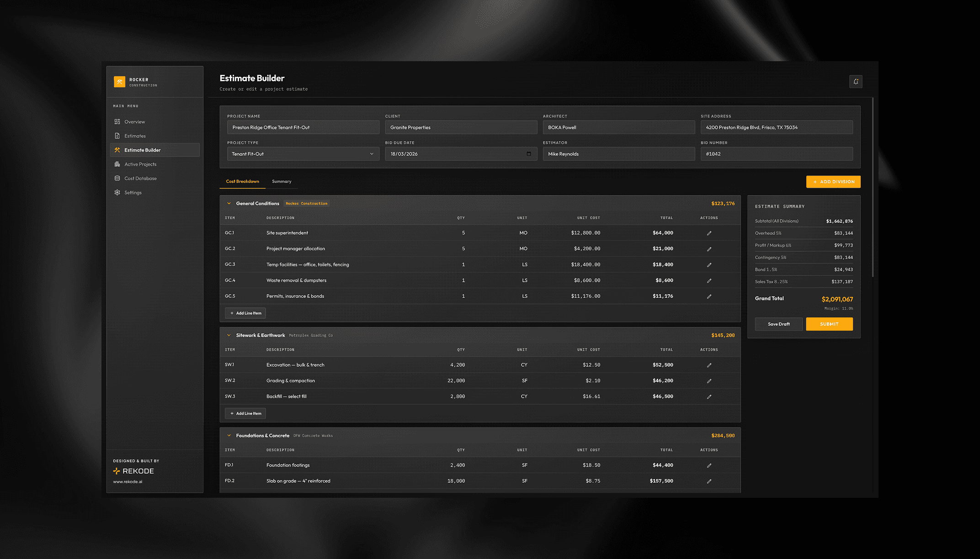980x559 pixels.
Task: Switch to the Summary tab
Action: click(282, 182)
